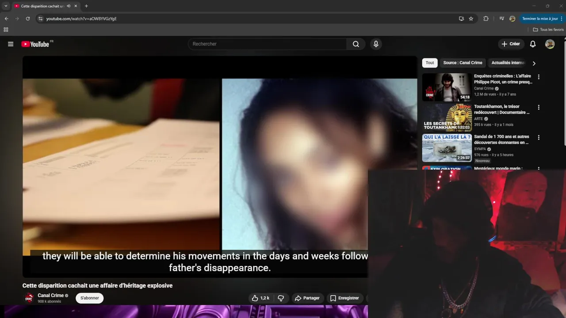
Task: Select the Tout filter chip
Action: click(430, 63)
